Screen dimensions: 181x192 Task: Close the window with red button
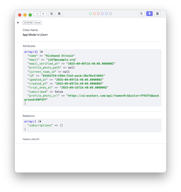[20, 15]
